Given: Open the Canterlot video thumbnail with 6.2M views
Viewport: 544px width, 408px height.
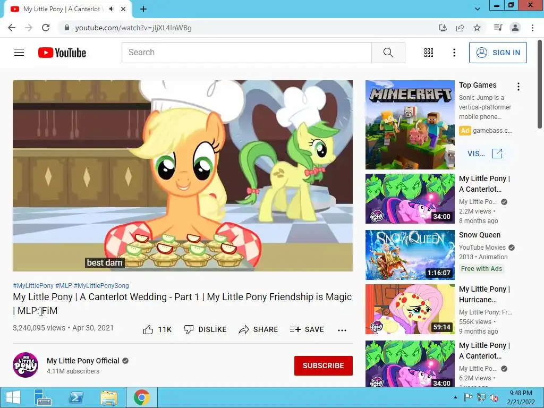Looking at the screenshot, I should click(x=410, y=363).
